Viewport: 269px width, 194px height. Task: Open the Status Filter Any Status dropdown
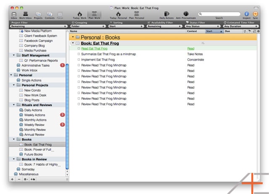(203, 26)
